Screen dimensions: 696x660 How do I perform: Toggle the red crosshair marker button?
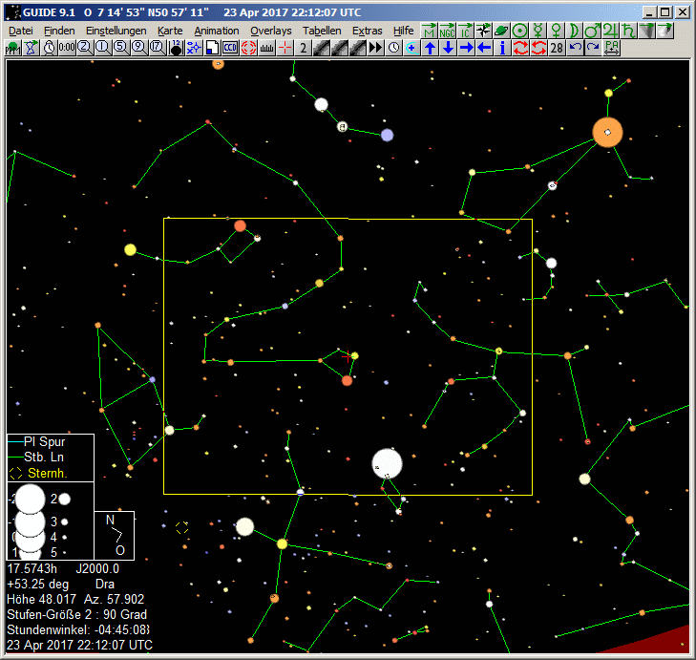(x=285, y=48)
